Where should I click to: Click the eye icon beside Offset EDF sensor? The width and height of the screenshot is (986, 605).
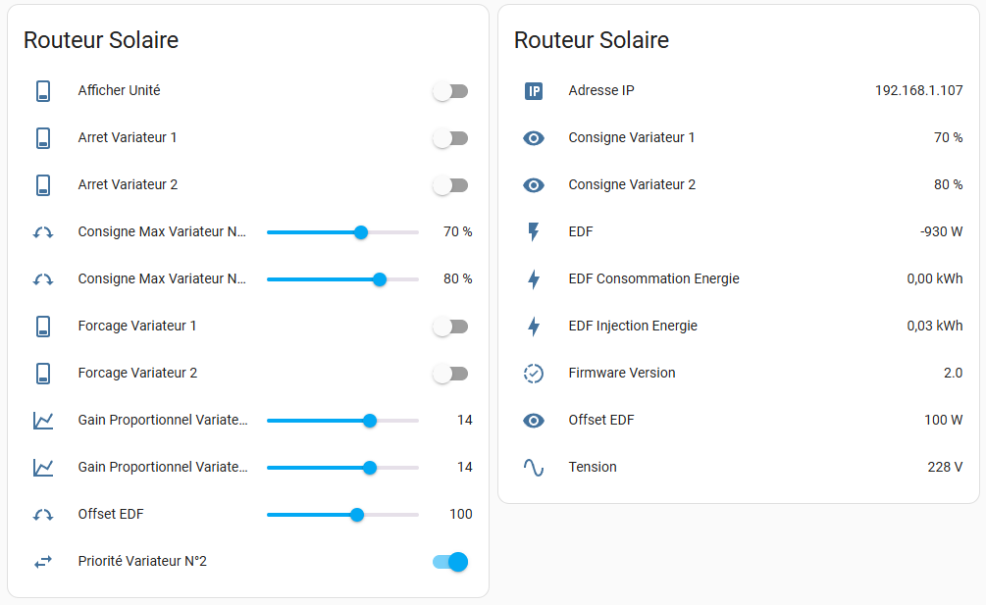pyautogui.click(x=533, y=421)
